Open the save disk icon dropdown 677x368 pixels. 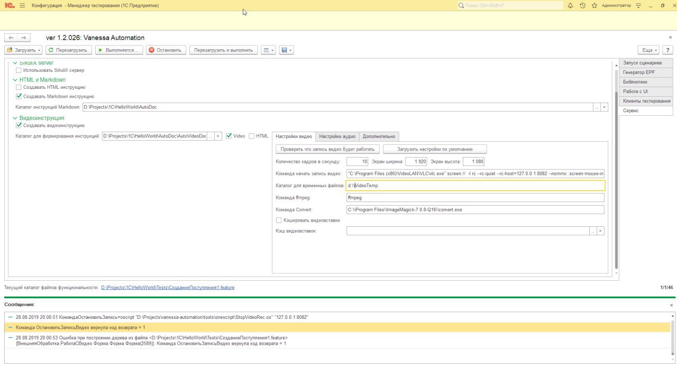pos(287,50)
